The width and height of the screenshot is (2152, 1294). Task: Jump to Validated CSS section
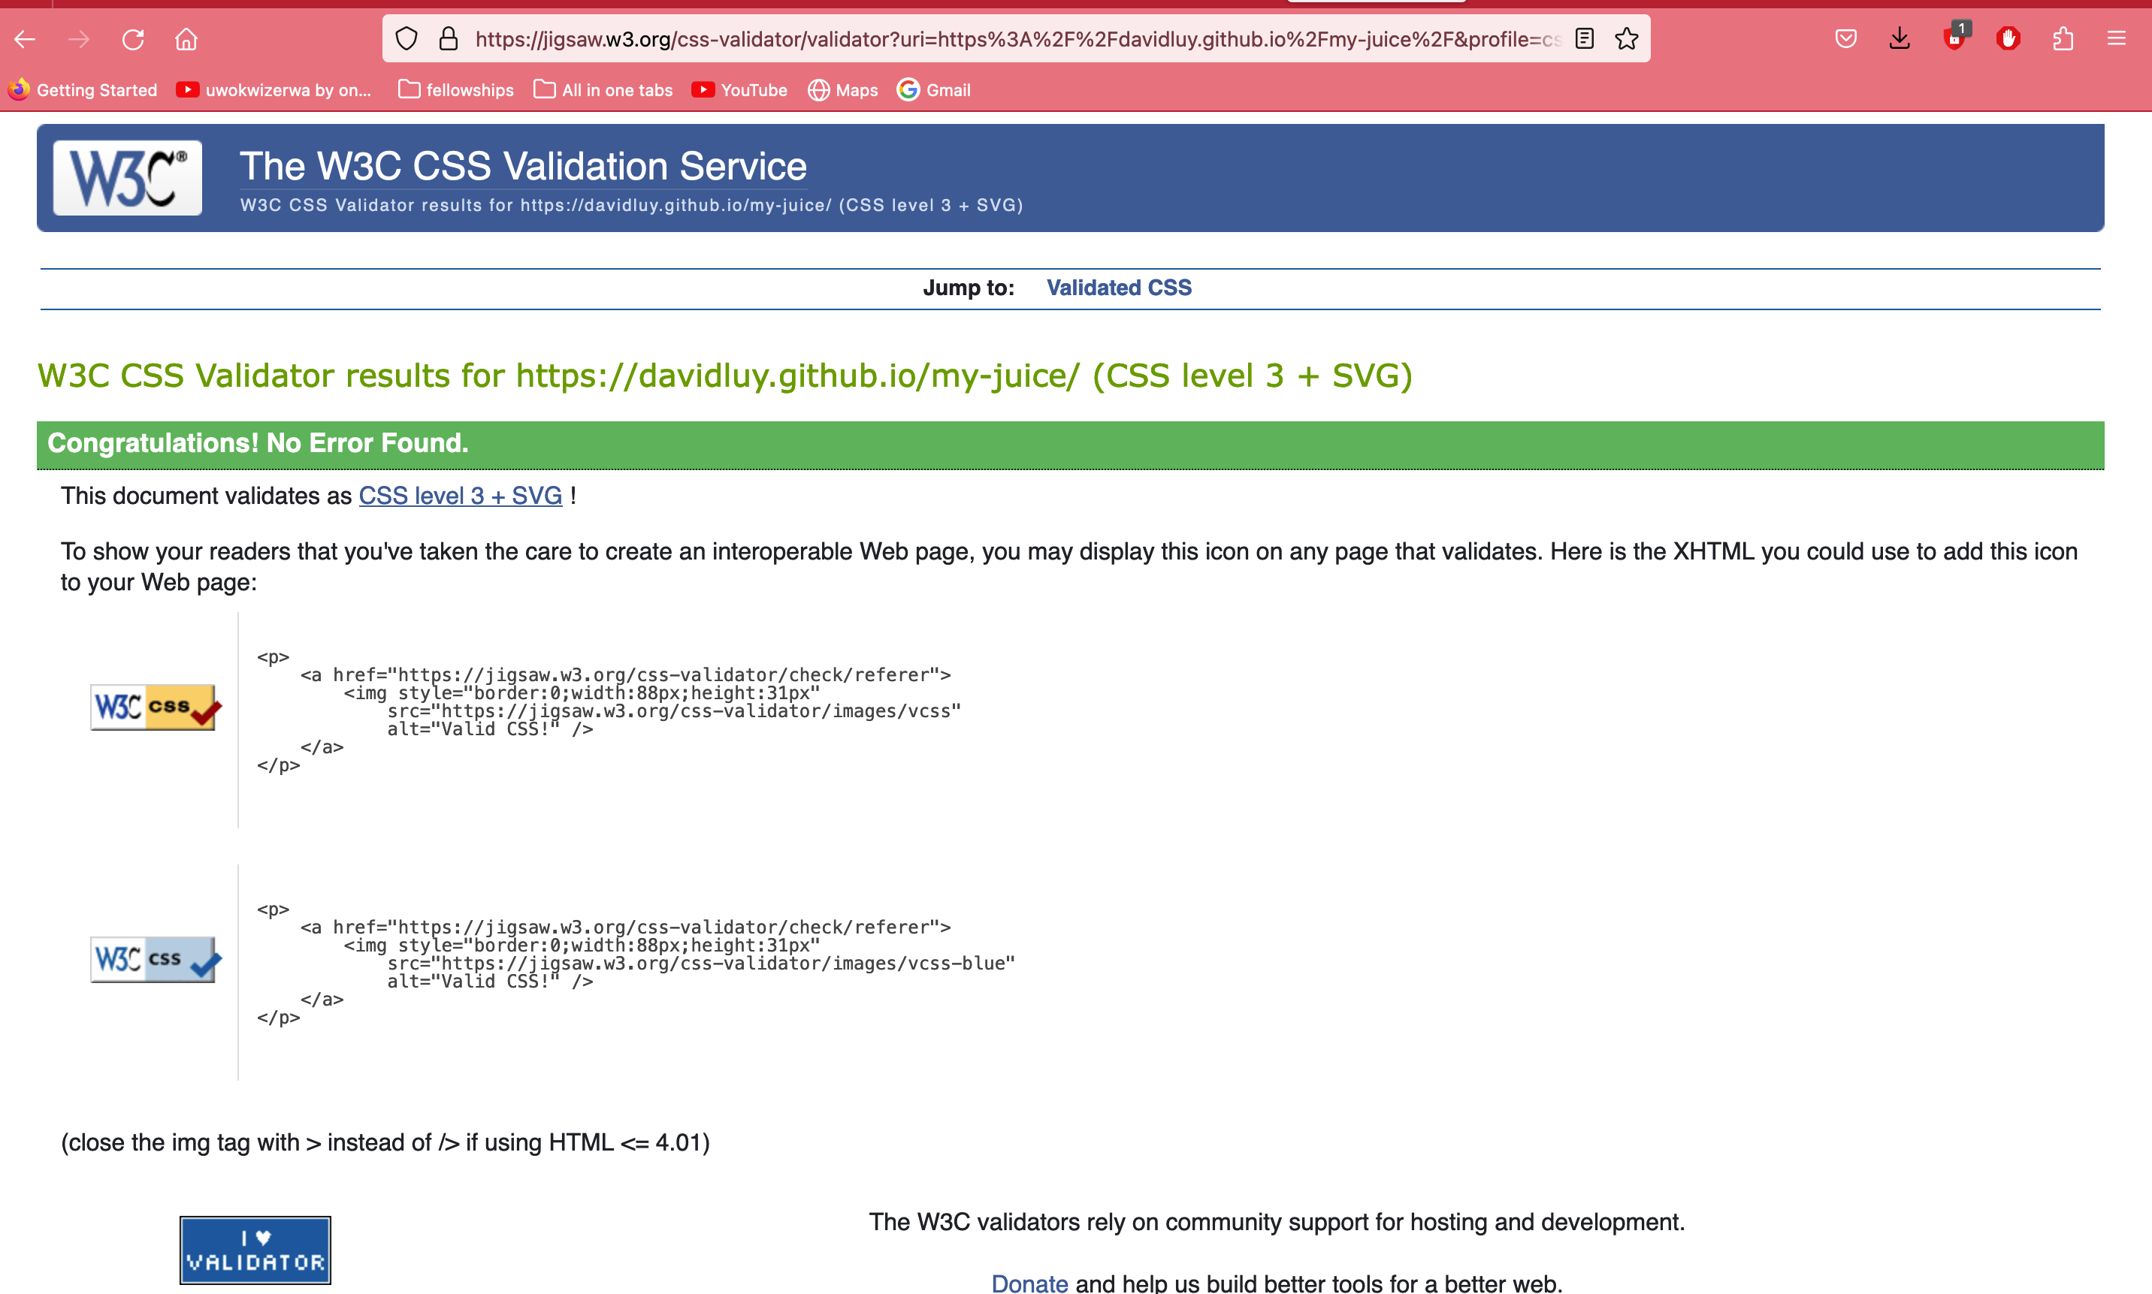pos(1118,288)
